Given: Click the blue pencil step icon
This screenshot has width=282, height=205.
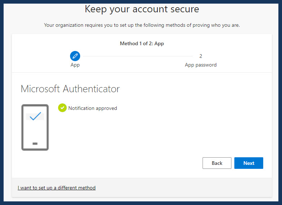Looking at the screenshot, I should click(x=75, y=56).
